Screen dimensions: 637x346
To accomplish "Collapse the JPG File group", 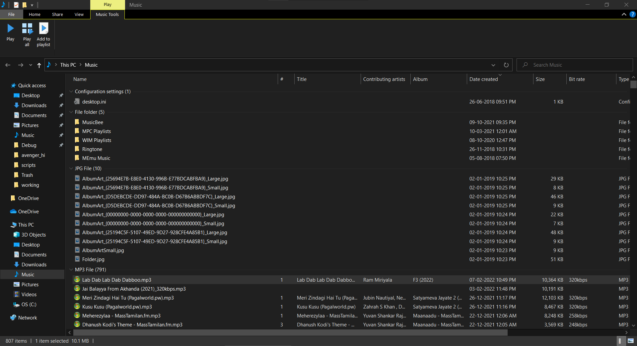I will coord(71,169).
